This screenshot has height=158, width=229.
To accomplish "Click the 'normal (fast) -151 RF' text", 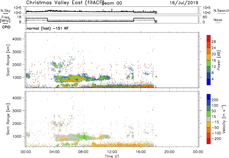I will 48,28.
